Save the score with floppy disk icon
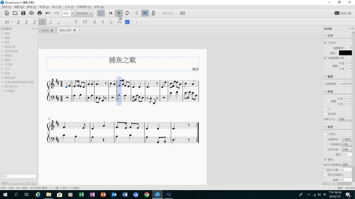The height and width of the screenshot is (199, 355). coord(23,13)
